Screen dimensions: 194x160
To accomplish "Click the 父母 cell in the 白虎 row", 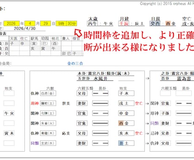I will (x=82, y=93).
